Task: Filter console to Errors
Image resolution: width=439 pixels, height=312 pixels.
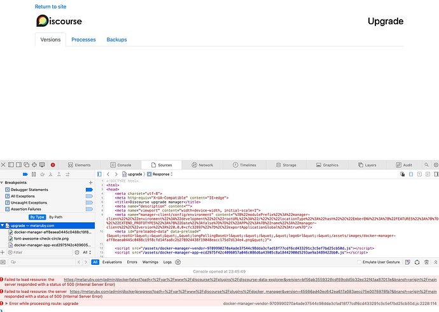Action: (132, 262)
